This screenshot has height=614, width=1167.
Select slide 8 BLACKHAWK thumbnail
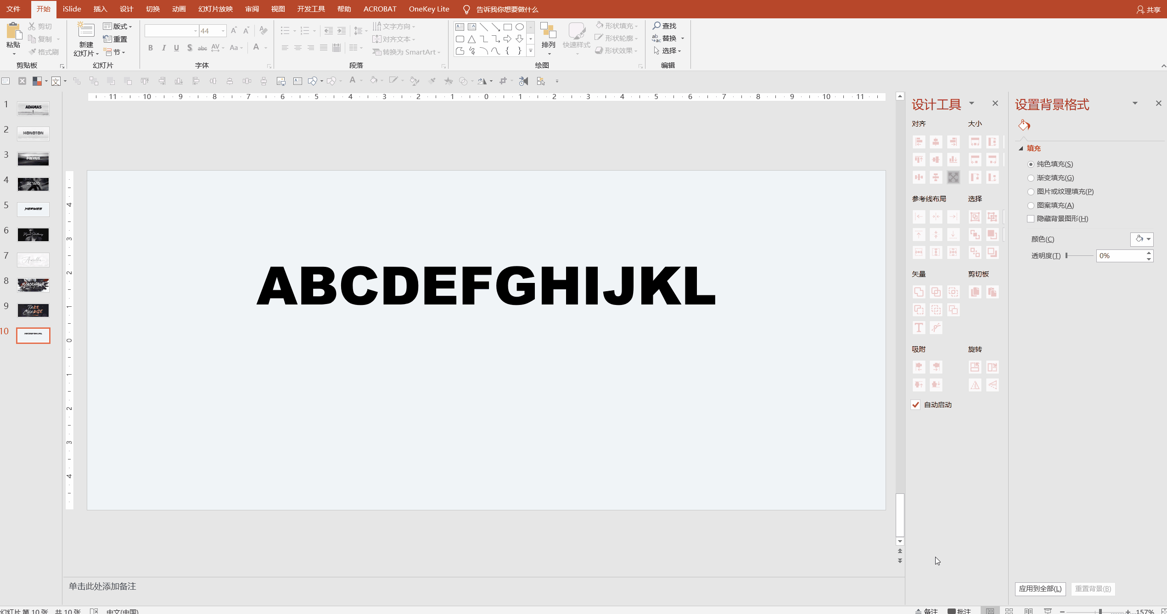[x=33, y=285]
